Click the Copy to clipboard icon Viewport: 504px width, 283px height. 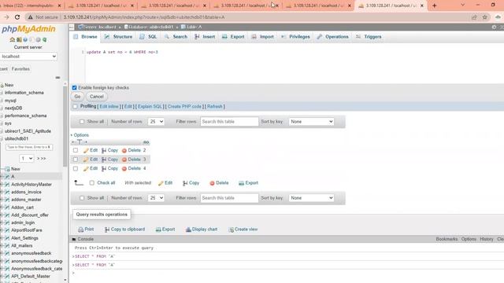pos(107,230)
